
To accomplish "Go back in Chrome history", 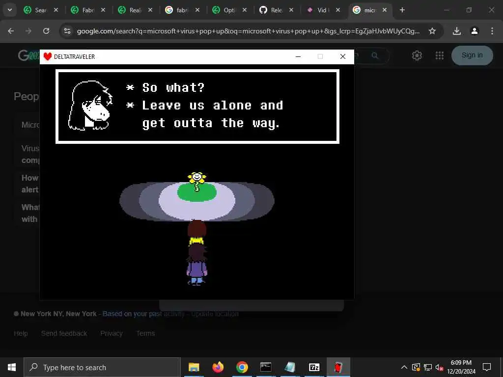I will click(11, 31).
